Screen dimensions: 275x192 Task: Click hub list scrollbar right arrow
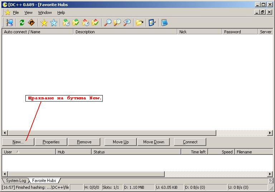270,133
